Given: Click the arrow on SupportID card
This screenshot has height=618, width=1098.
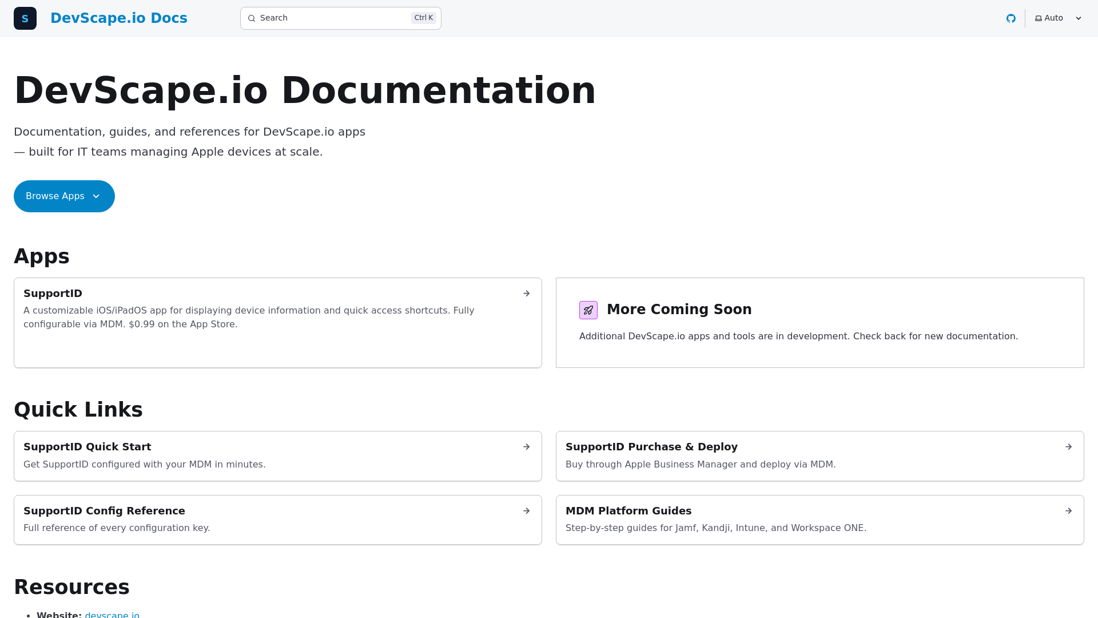Looking at the screenshot, I should pos(527,294).
